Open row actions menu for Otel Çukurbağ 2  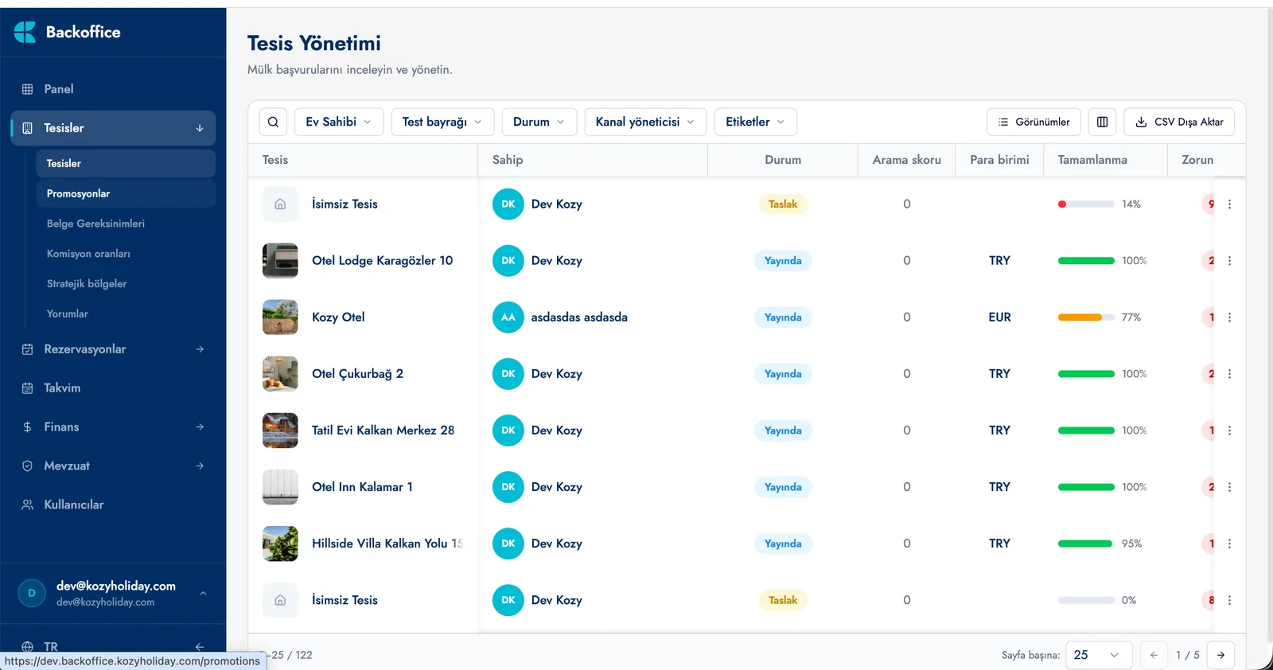(x=1229, y=374)
